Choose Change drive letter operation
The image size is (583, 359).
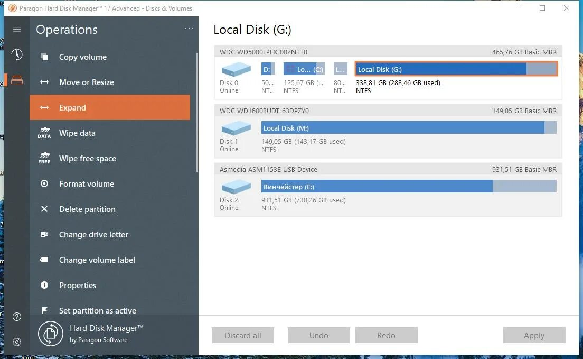pyautogui.click(x=110, y=234)
